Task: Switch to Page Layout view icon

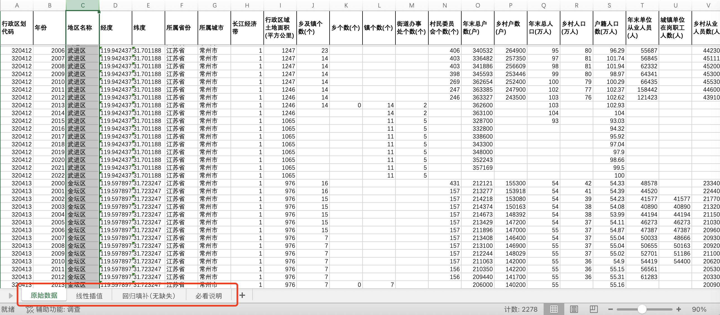Action: [574, 309]
